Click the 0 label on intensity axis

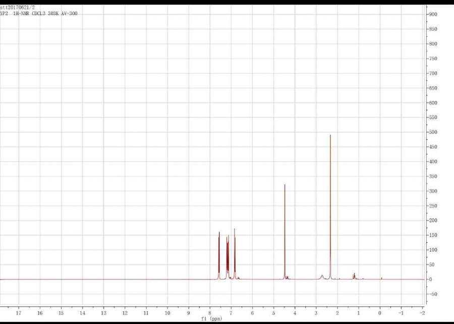(431, 280)
